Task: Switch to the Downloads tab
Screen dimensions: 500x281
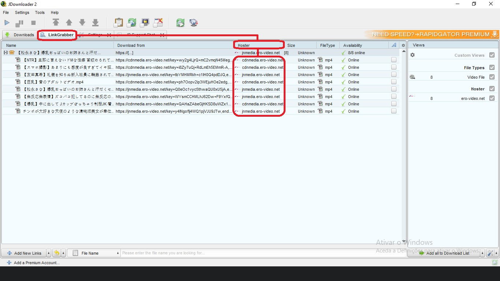Action: coord(19,35)
